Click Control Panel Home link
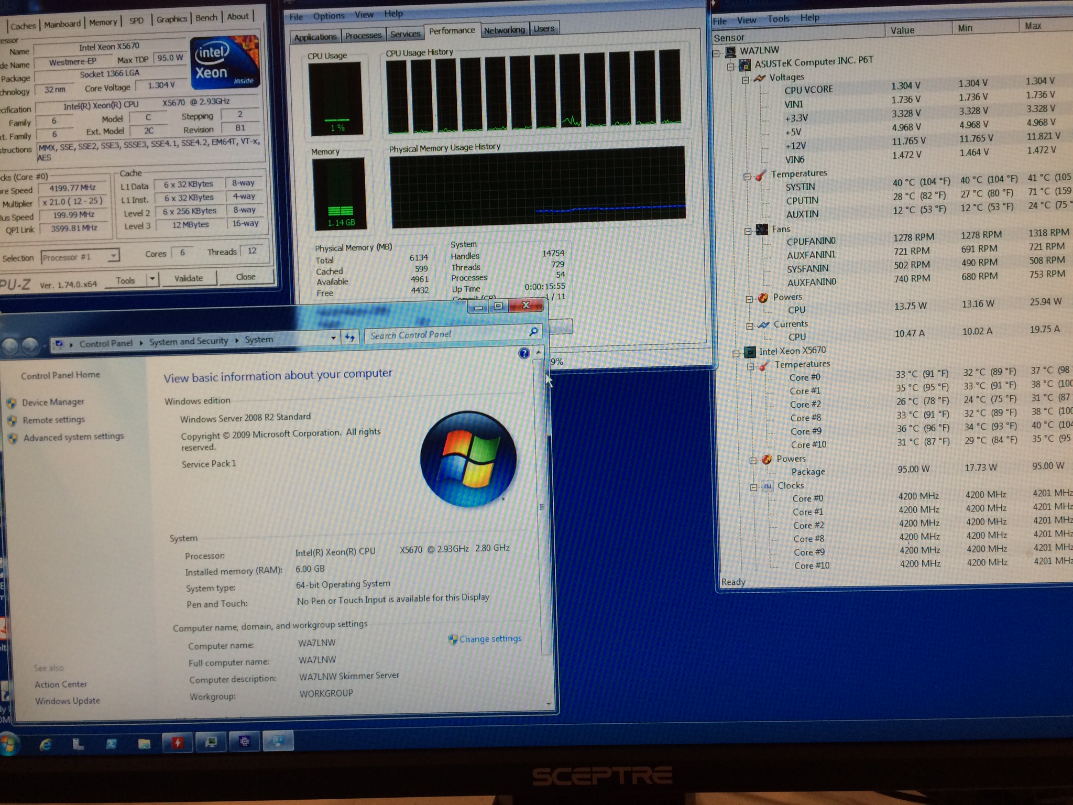The image size is (1073, 805). 60,375
